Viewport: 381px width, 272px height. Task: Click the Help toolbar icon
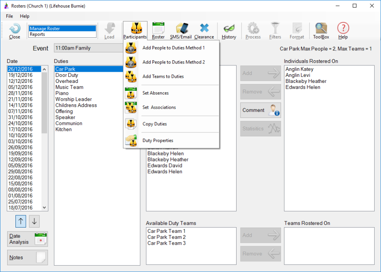click(343, 31)
